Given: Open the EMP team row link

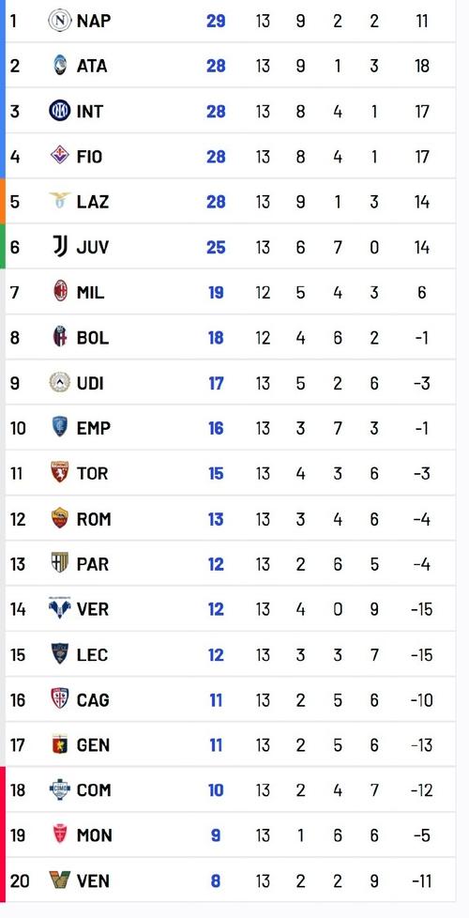Looking at the screenshot, I should [230, 427].
